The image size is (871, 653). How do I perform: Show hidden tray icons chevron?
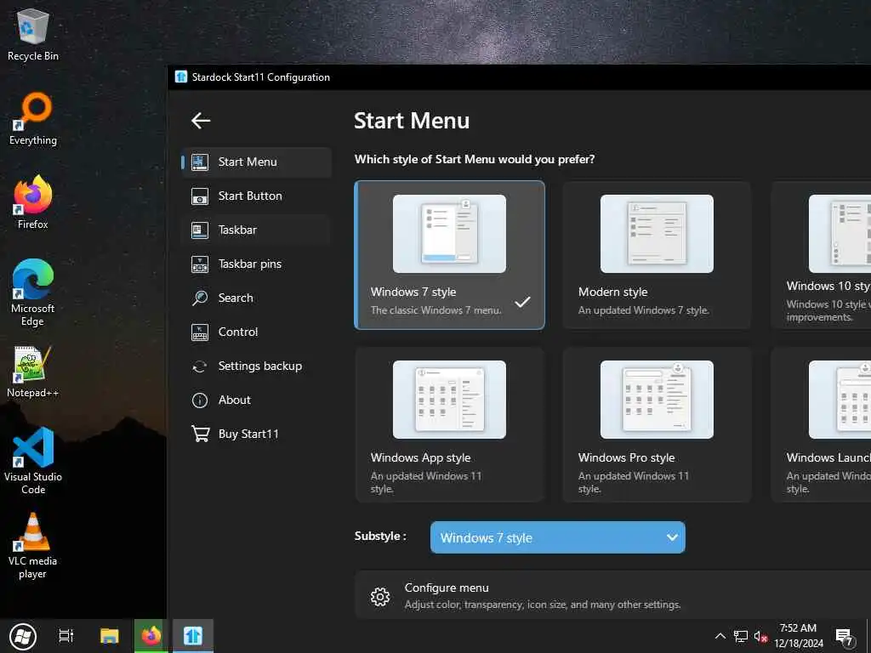point(720,636)
